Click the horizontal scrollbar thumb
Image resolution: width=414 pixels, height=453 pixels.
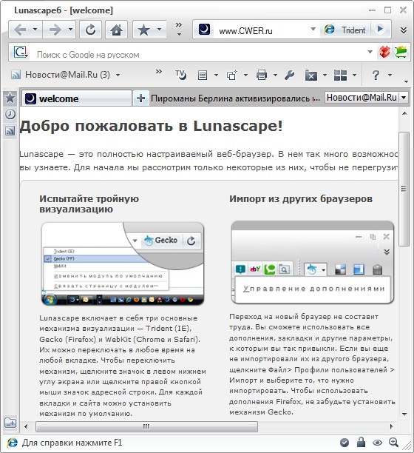[x=146, y=426]
